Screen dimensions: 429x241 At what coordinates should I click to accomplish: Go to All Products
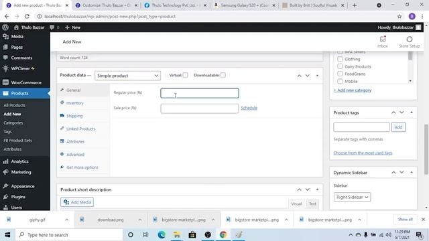pos(14,105)
